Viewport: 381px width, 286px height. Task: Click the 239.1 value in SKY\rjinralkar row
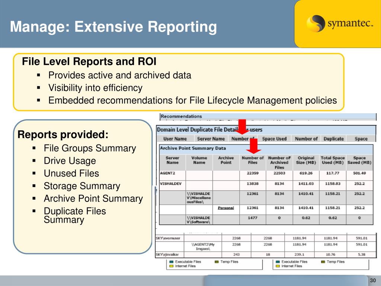click(300, 255)
